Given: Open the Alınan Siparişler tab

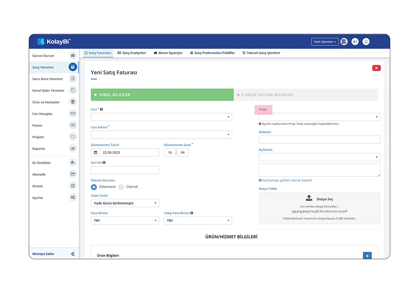Looking at the screenshot, I should (x=168, y=53).
